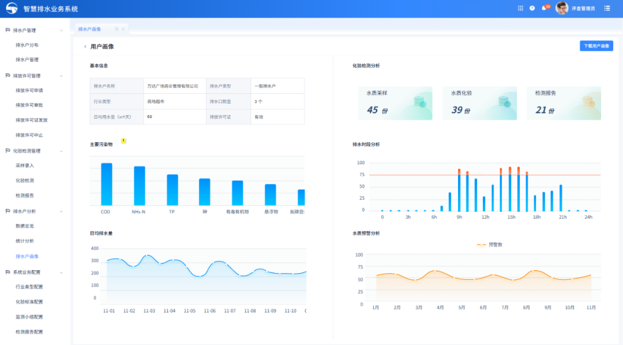Click the fullscreen icon on 排水户画像 tab

[116, 29]
